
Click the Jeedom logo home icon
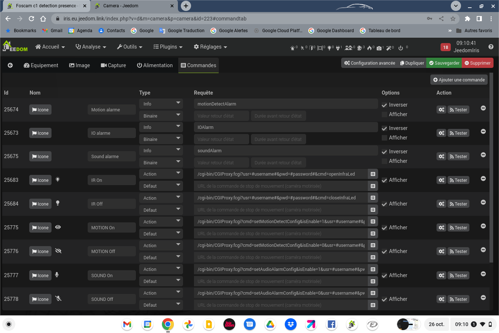click(x=15, y=46)
